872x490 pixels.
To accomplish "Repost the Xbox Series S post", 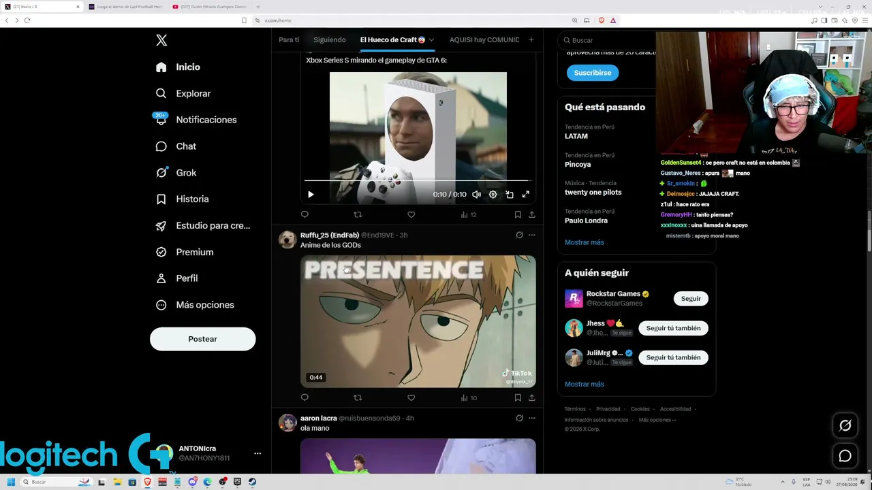I will pos(358,214).
